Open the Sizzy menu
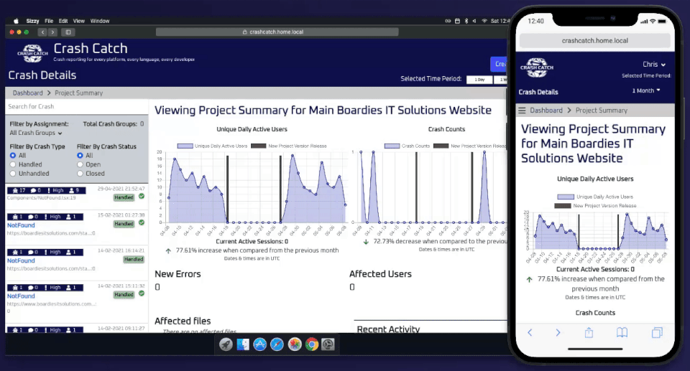Screen dimensions: 690x371 32,21
